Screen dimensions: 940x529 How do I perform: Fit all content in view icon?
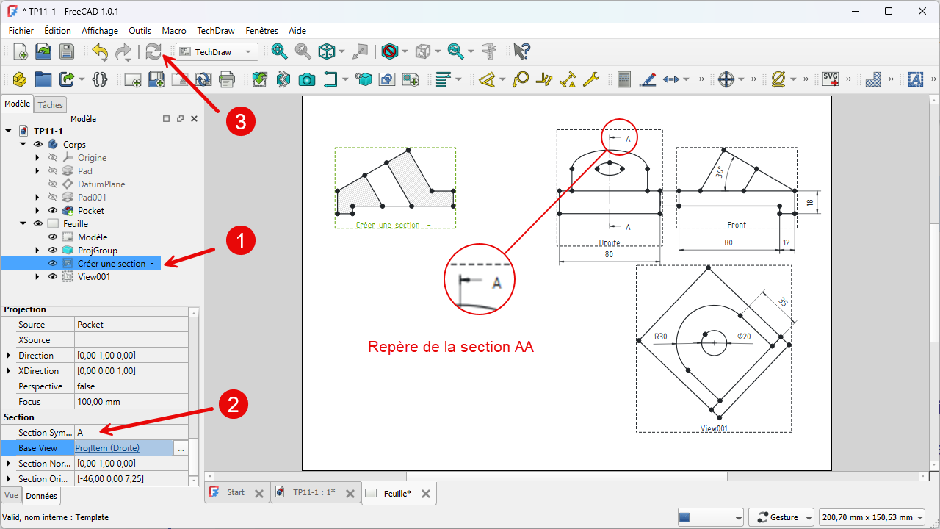[279, 51]
